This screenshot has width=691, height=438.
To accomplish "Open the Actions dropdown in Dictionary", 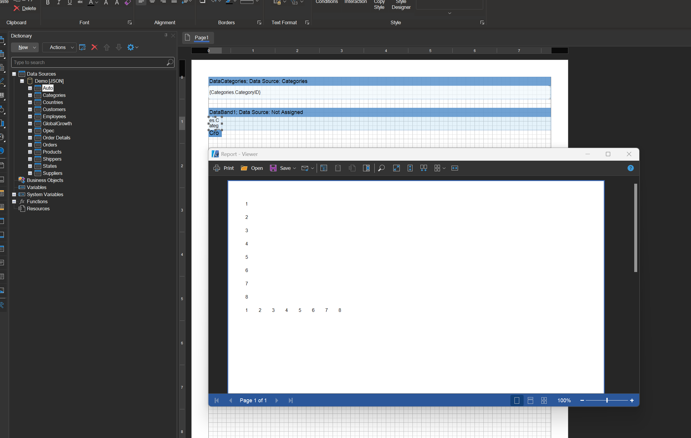I will pos(59,47).
